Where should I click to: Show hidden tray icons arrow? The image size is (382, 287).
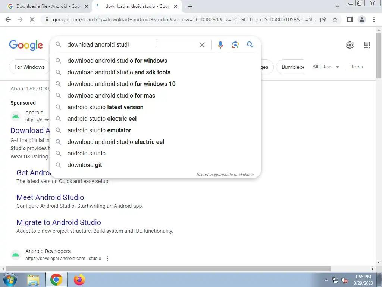326,280
